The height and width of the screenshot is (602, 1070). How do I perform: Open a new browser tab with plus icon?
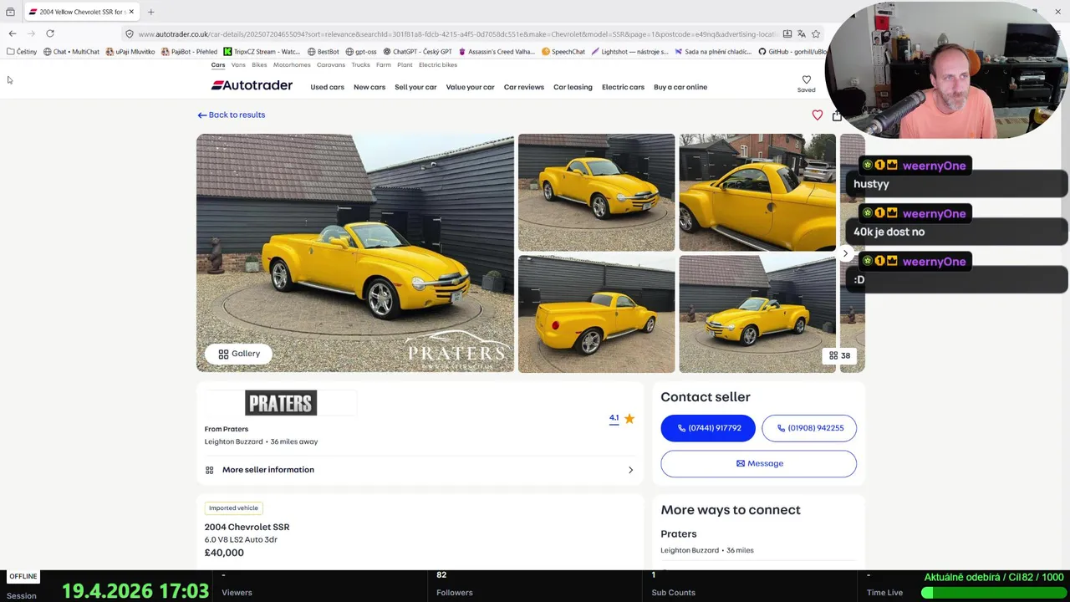pyautogui.click(x=150, y=12)
